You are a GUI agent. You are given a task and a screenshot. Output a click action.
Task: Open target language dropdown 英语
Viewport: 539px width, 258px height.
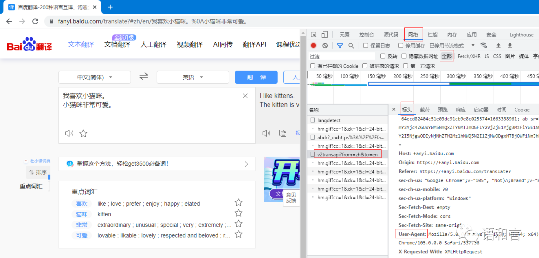(193, 77)
